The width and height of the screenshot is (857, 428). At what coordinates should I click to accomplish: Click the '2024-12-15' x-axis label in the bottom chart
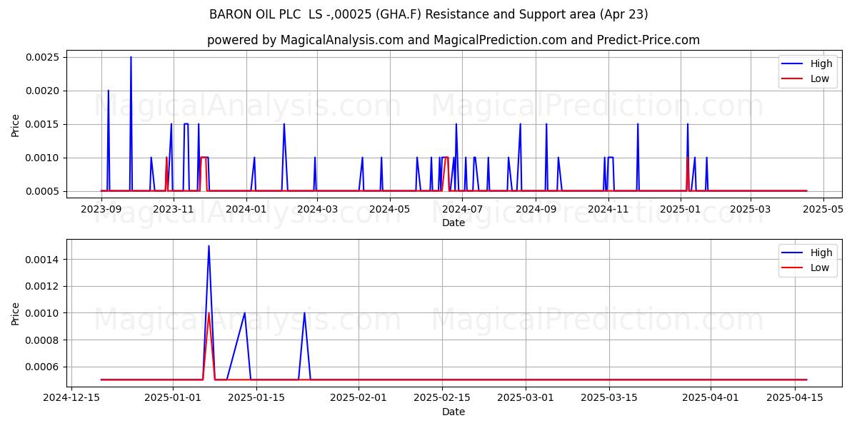pyautogui.click(x=71, y=398)
